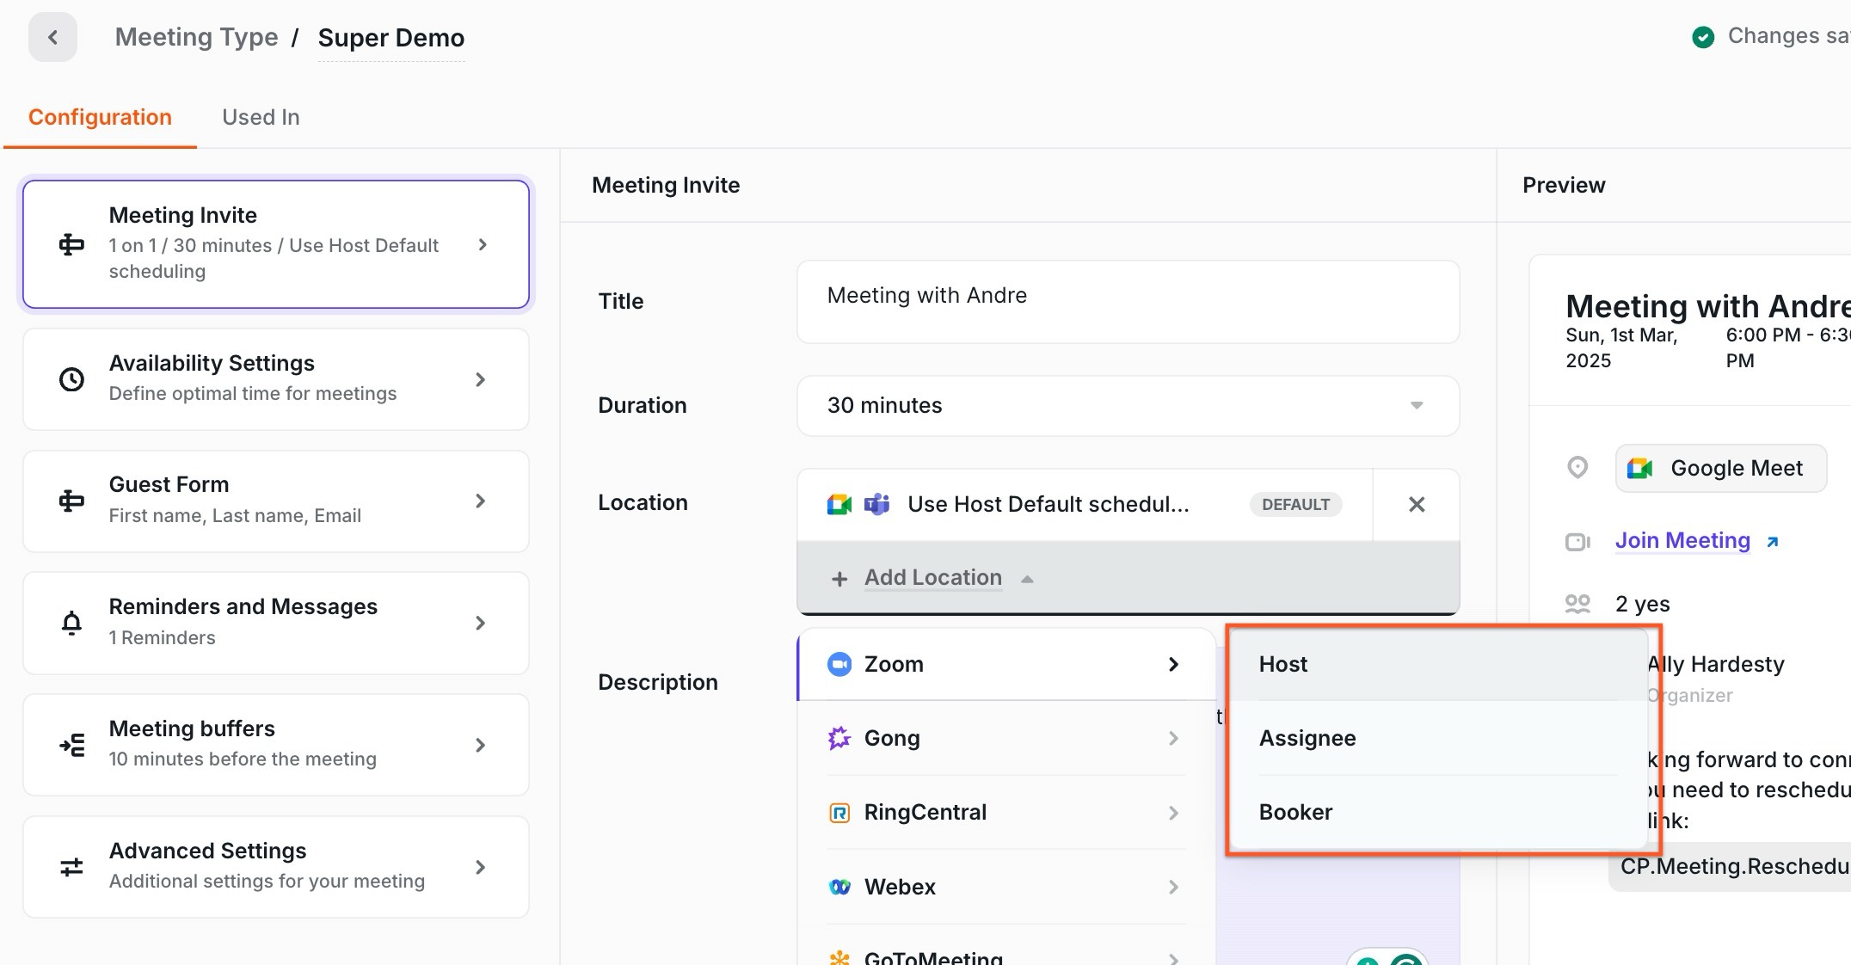Expand the Reminders and Messages chevron

coord(481,623)
